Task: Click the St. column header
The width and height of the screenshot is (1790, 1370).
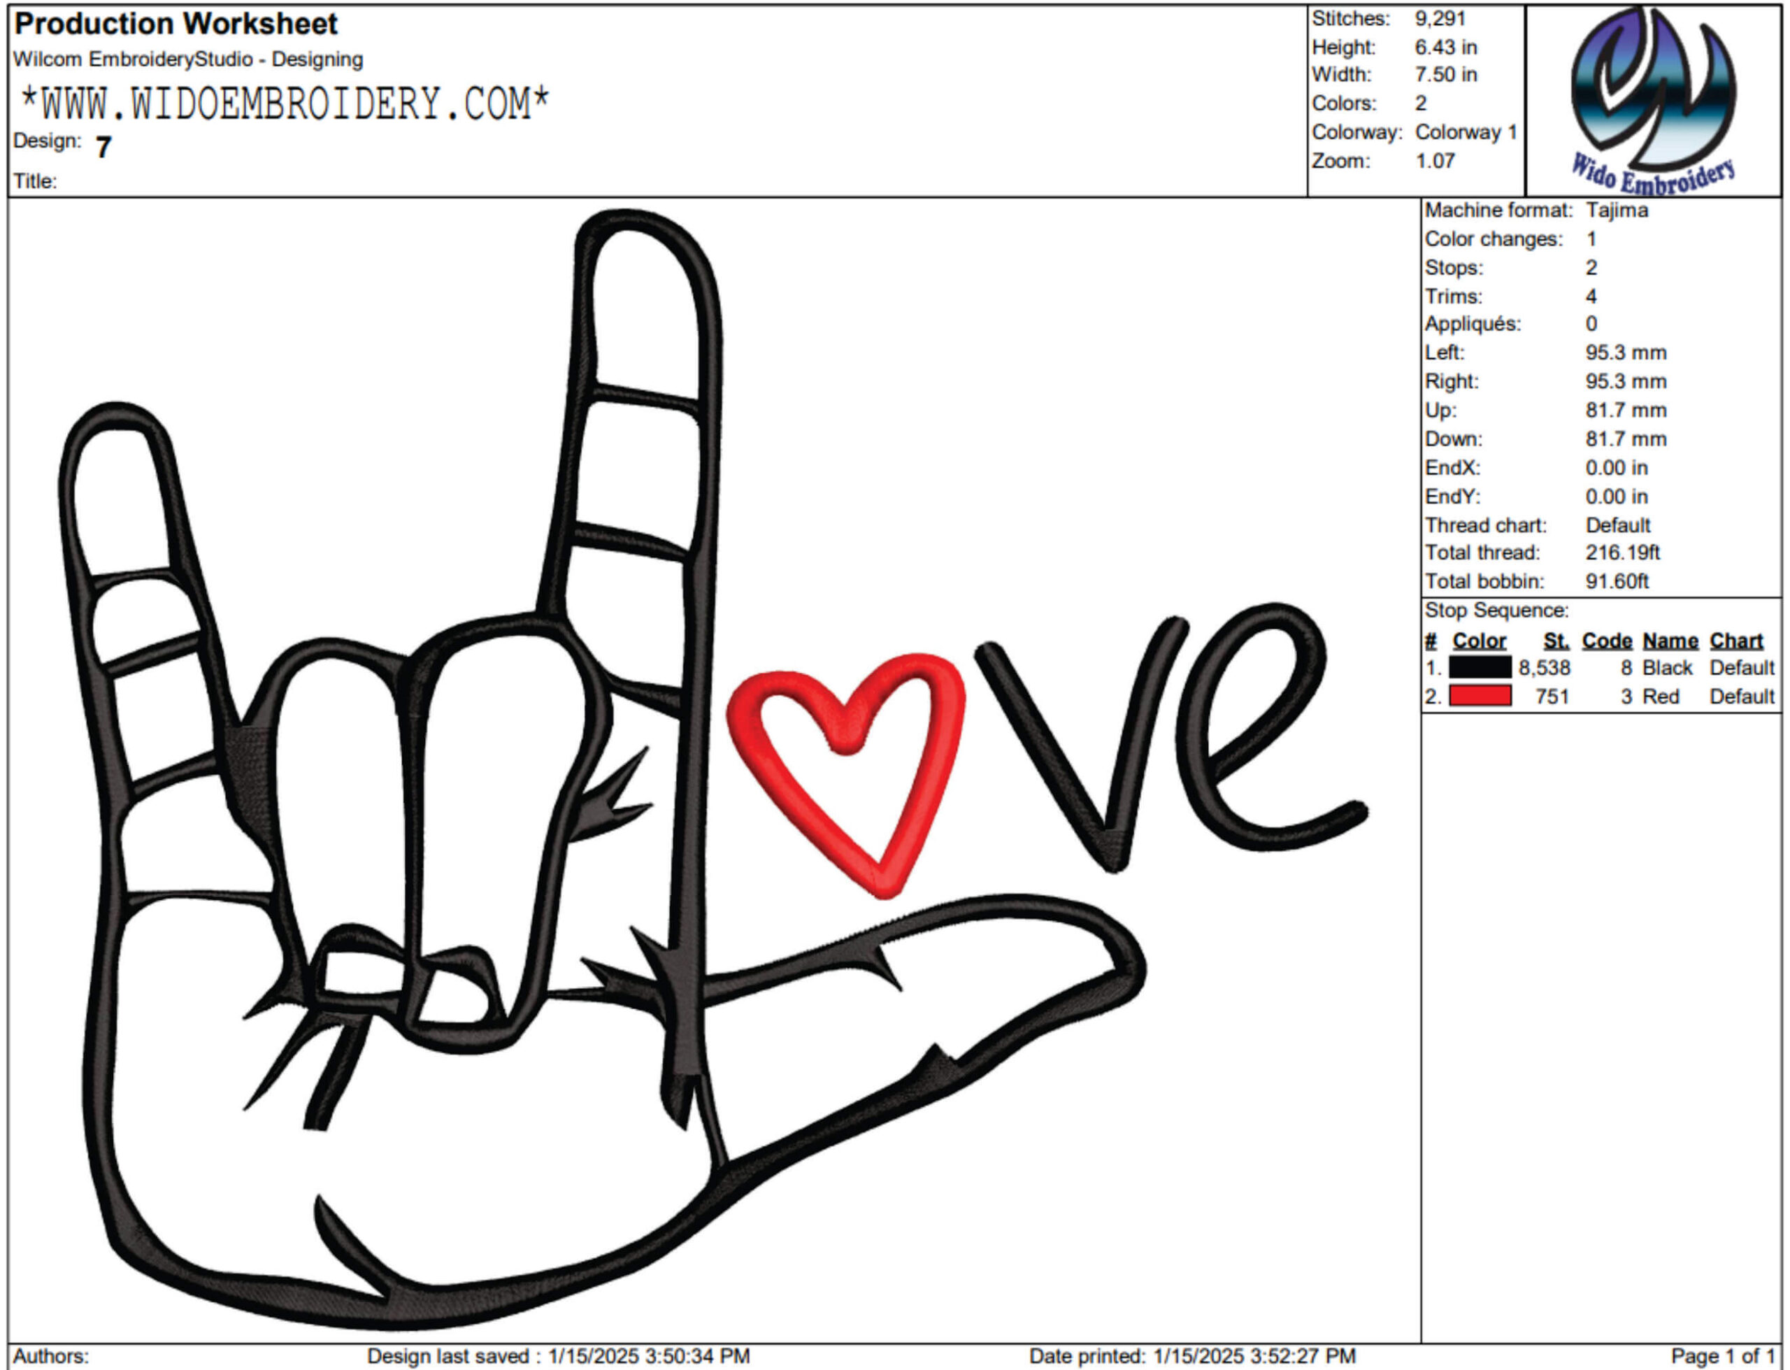Action: point(1556,641)
